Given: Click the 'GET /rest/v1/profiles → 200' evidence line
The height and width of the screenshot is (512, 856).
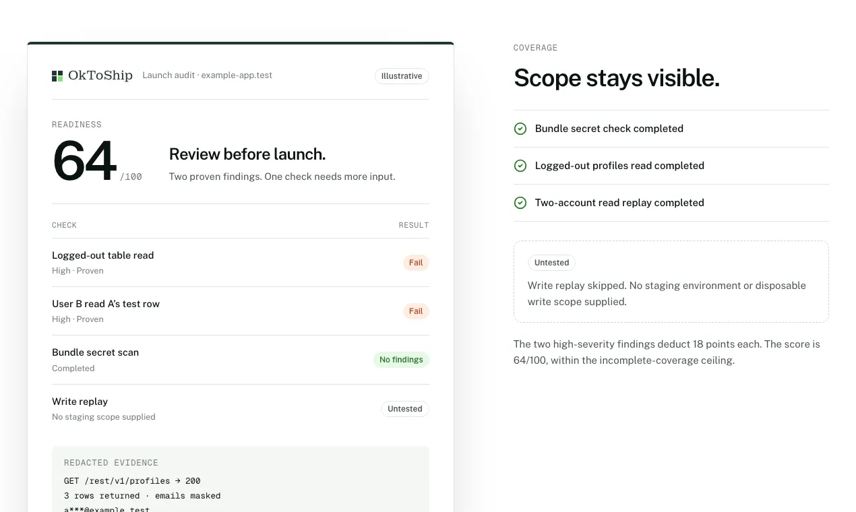Looking at the screenshot, I should [x=132, y=481].
